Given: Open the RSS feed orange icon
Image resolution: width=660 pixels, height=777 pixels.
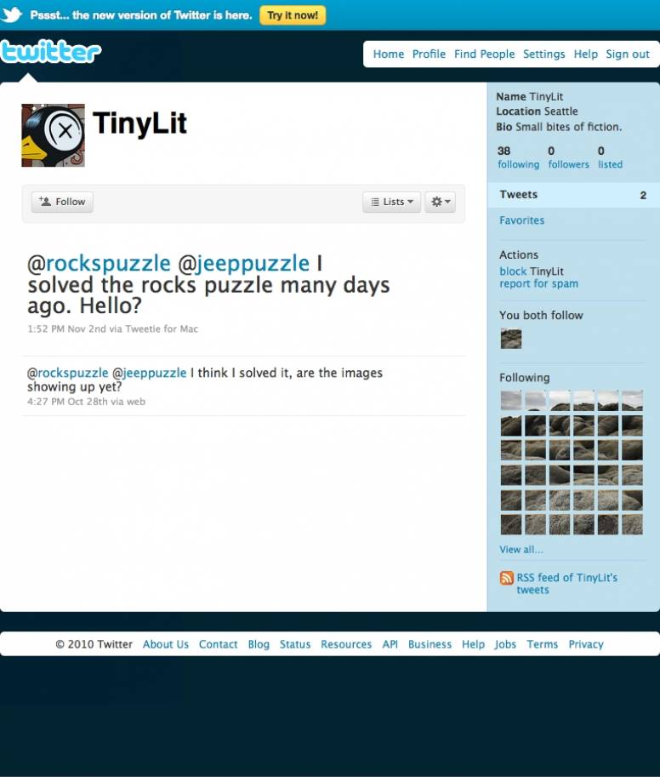Looking at the screenshot, I should 506,578.
